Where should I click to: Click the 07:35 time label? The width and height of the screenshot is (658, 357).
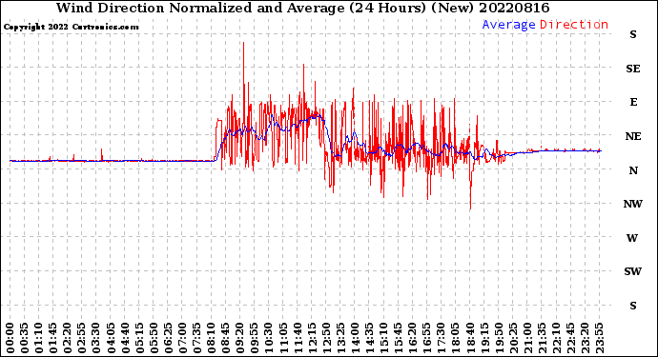click(196, 338)
